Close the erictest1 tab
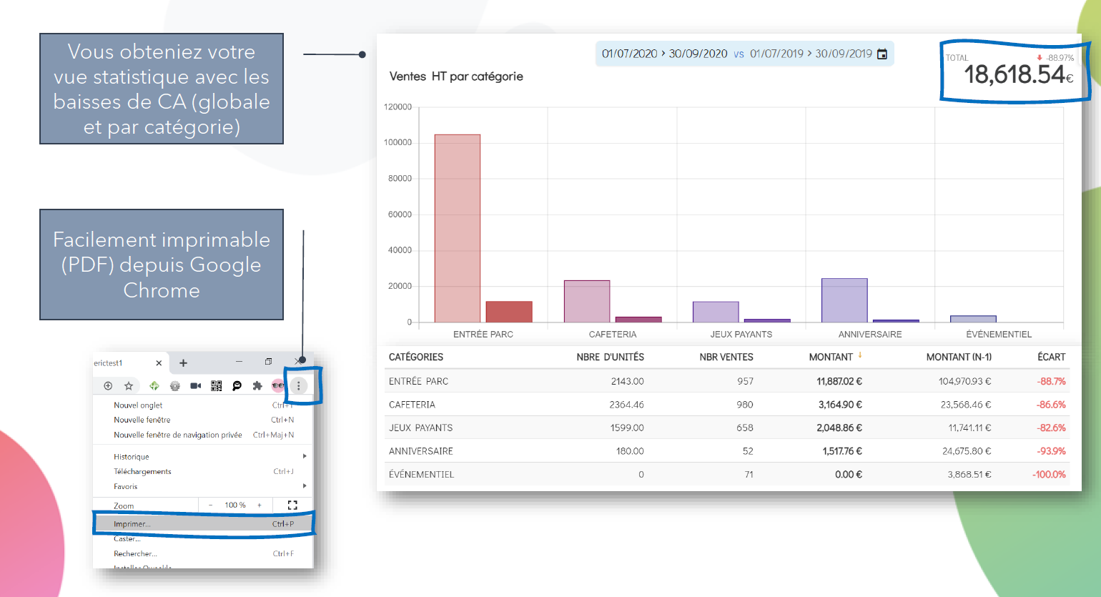This screenshot has height=597, width=1101. [159, 363]
